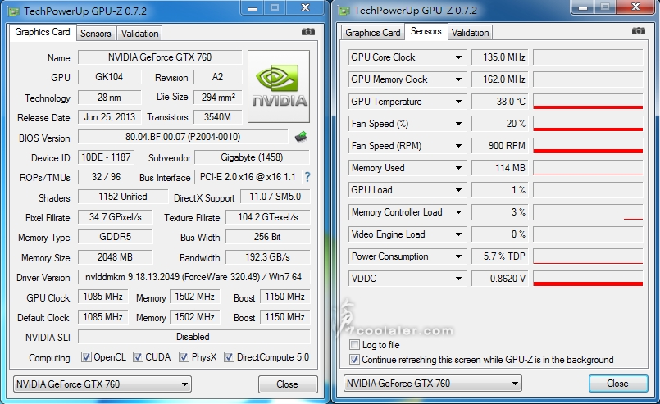The height and width of the screenshot is (404, 660).
Task: Click the 28 nm Technology value
Action: tap(109, 98)
